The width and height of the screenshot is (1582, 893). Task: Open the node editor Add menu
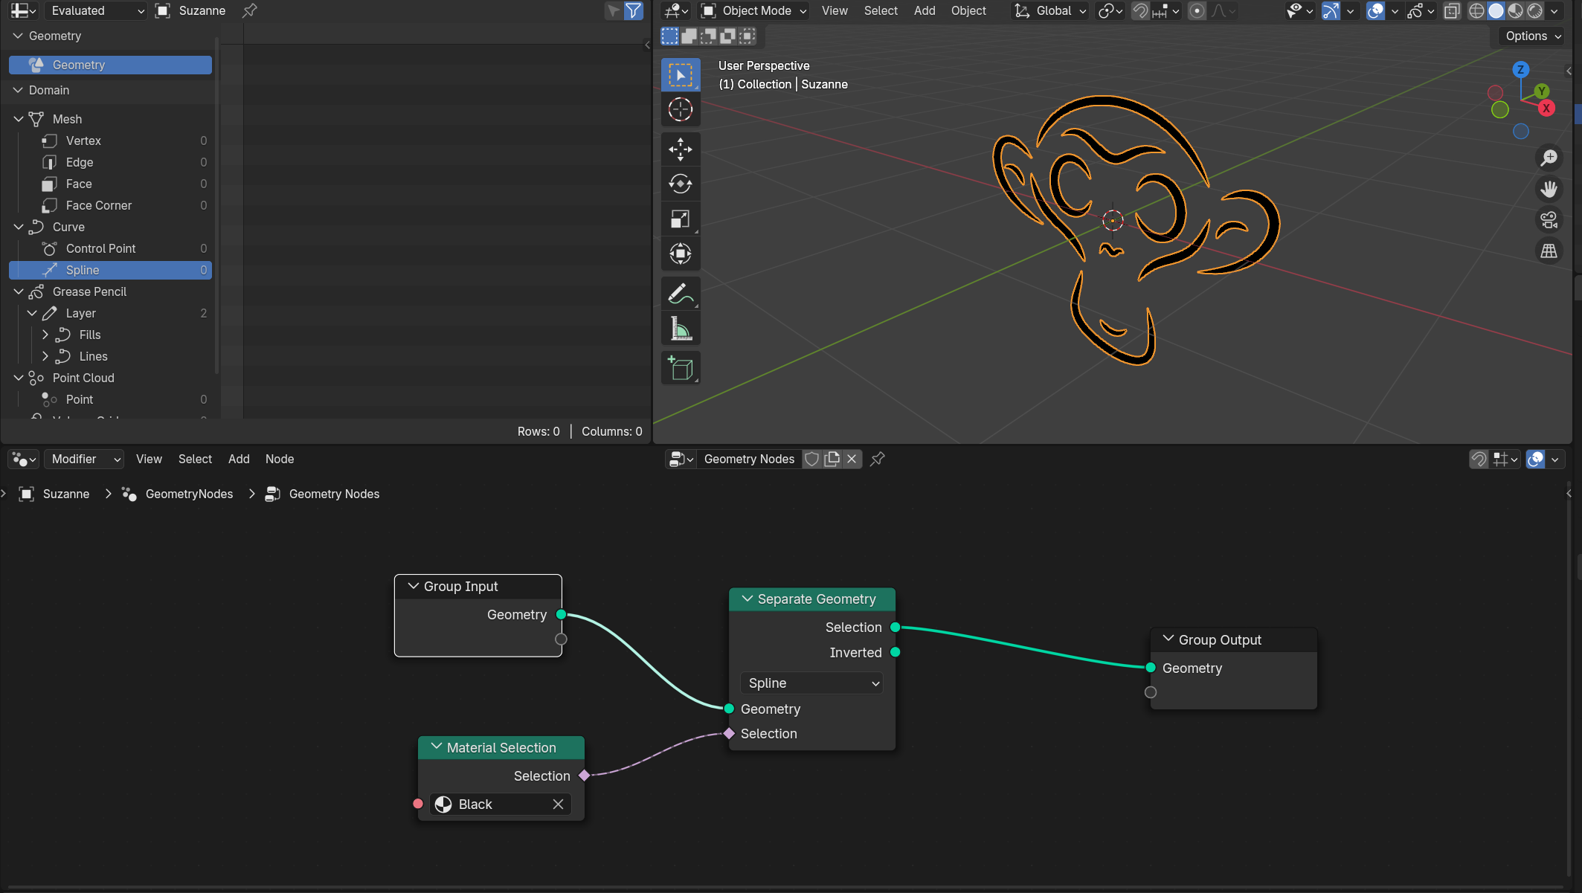click(x=239, y=459)
